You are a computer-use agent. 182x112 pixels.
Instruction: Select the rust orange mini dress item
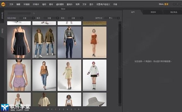pyautogui.click(x=95, y=42)
